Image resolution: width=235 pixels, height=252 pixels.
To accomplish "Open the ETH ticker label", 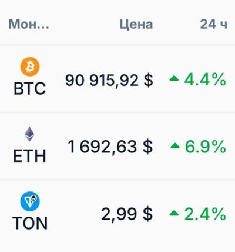I will click(x=29, y=156).
